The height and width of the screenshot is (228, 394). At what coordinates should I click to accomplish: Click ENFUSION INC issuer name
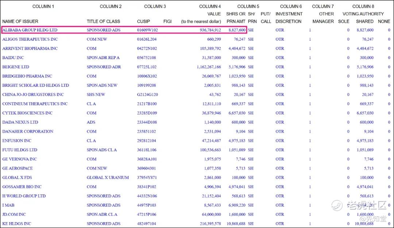tap(17, 141)
